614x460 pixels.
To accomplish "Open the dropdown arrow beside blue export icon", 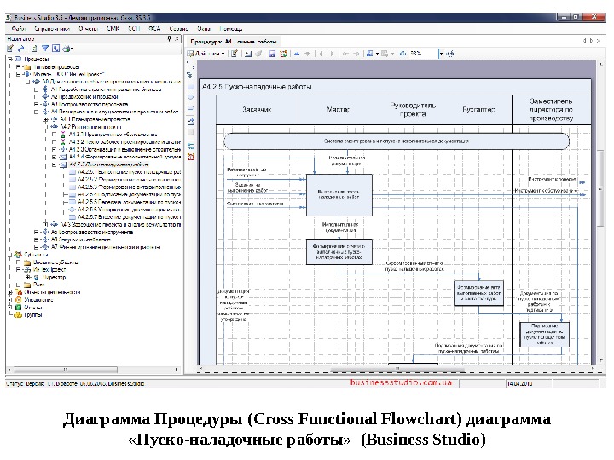I will click(377, 54).
